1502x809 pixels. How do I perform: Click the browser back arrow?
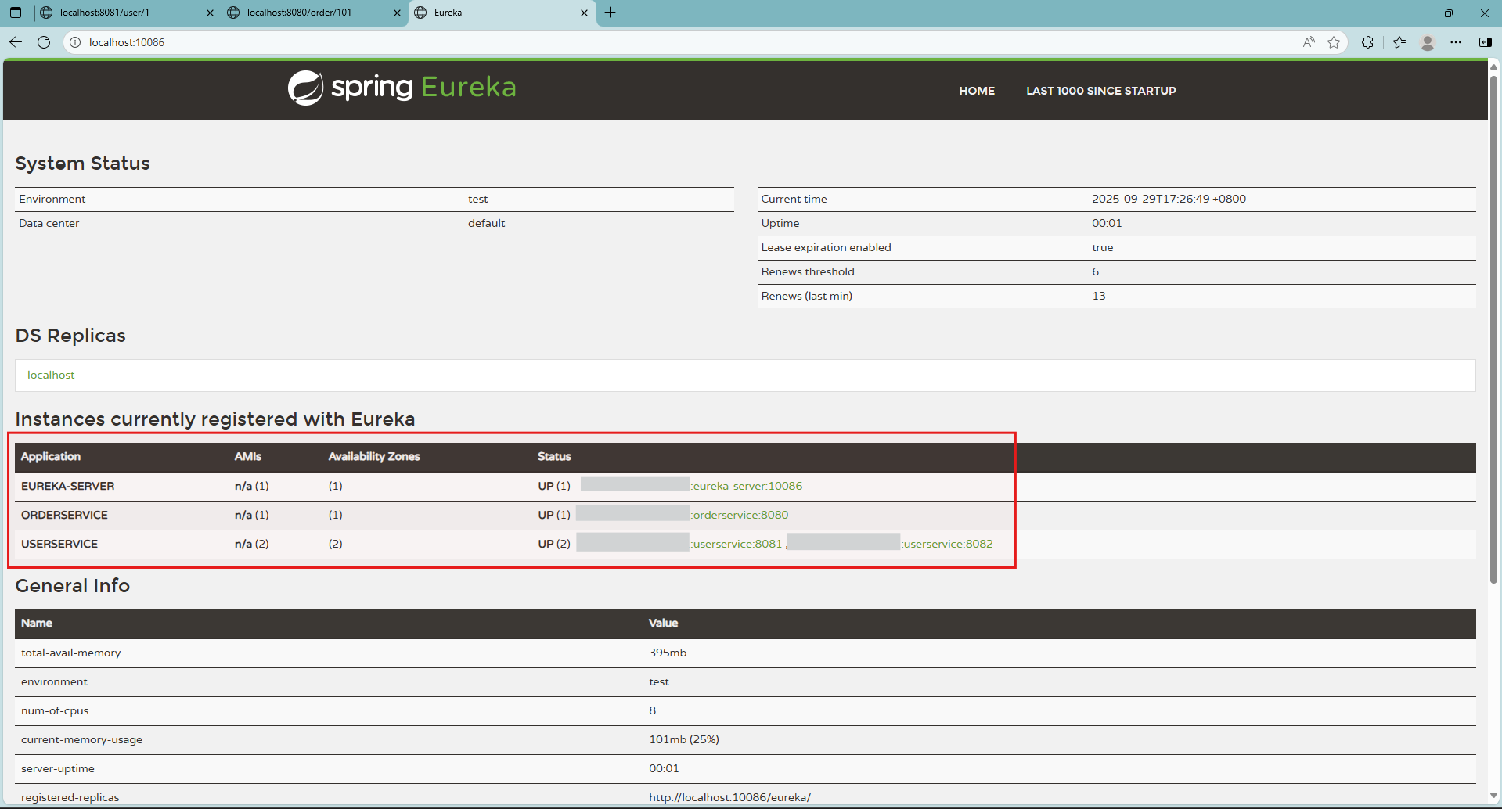16,42
